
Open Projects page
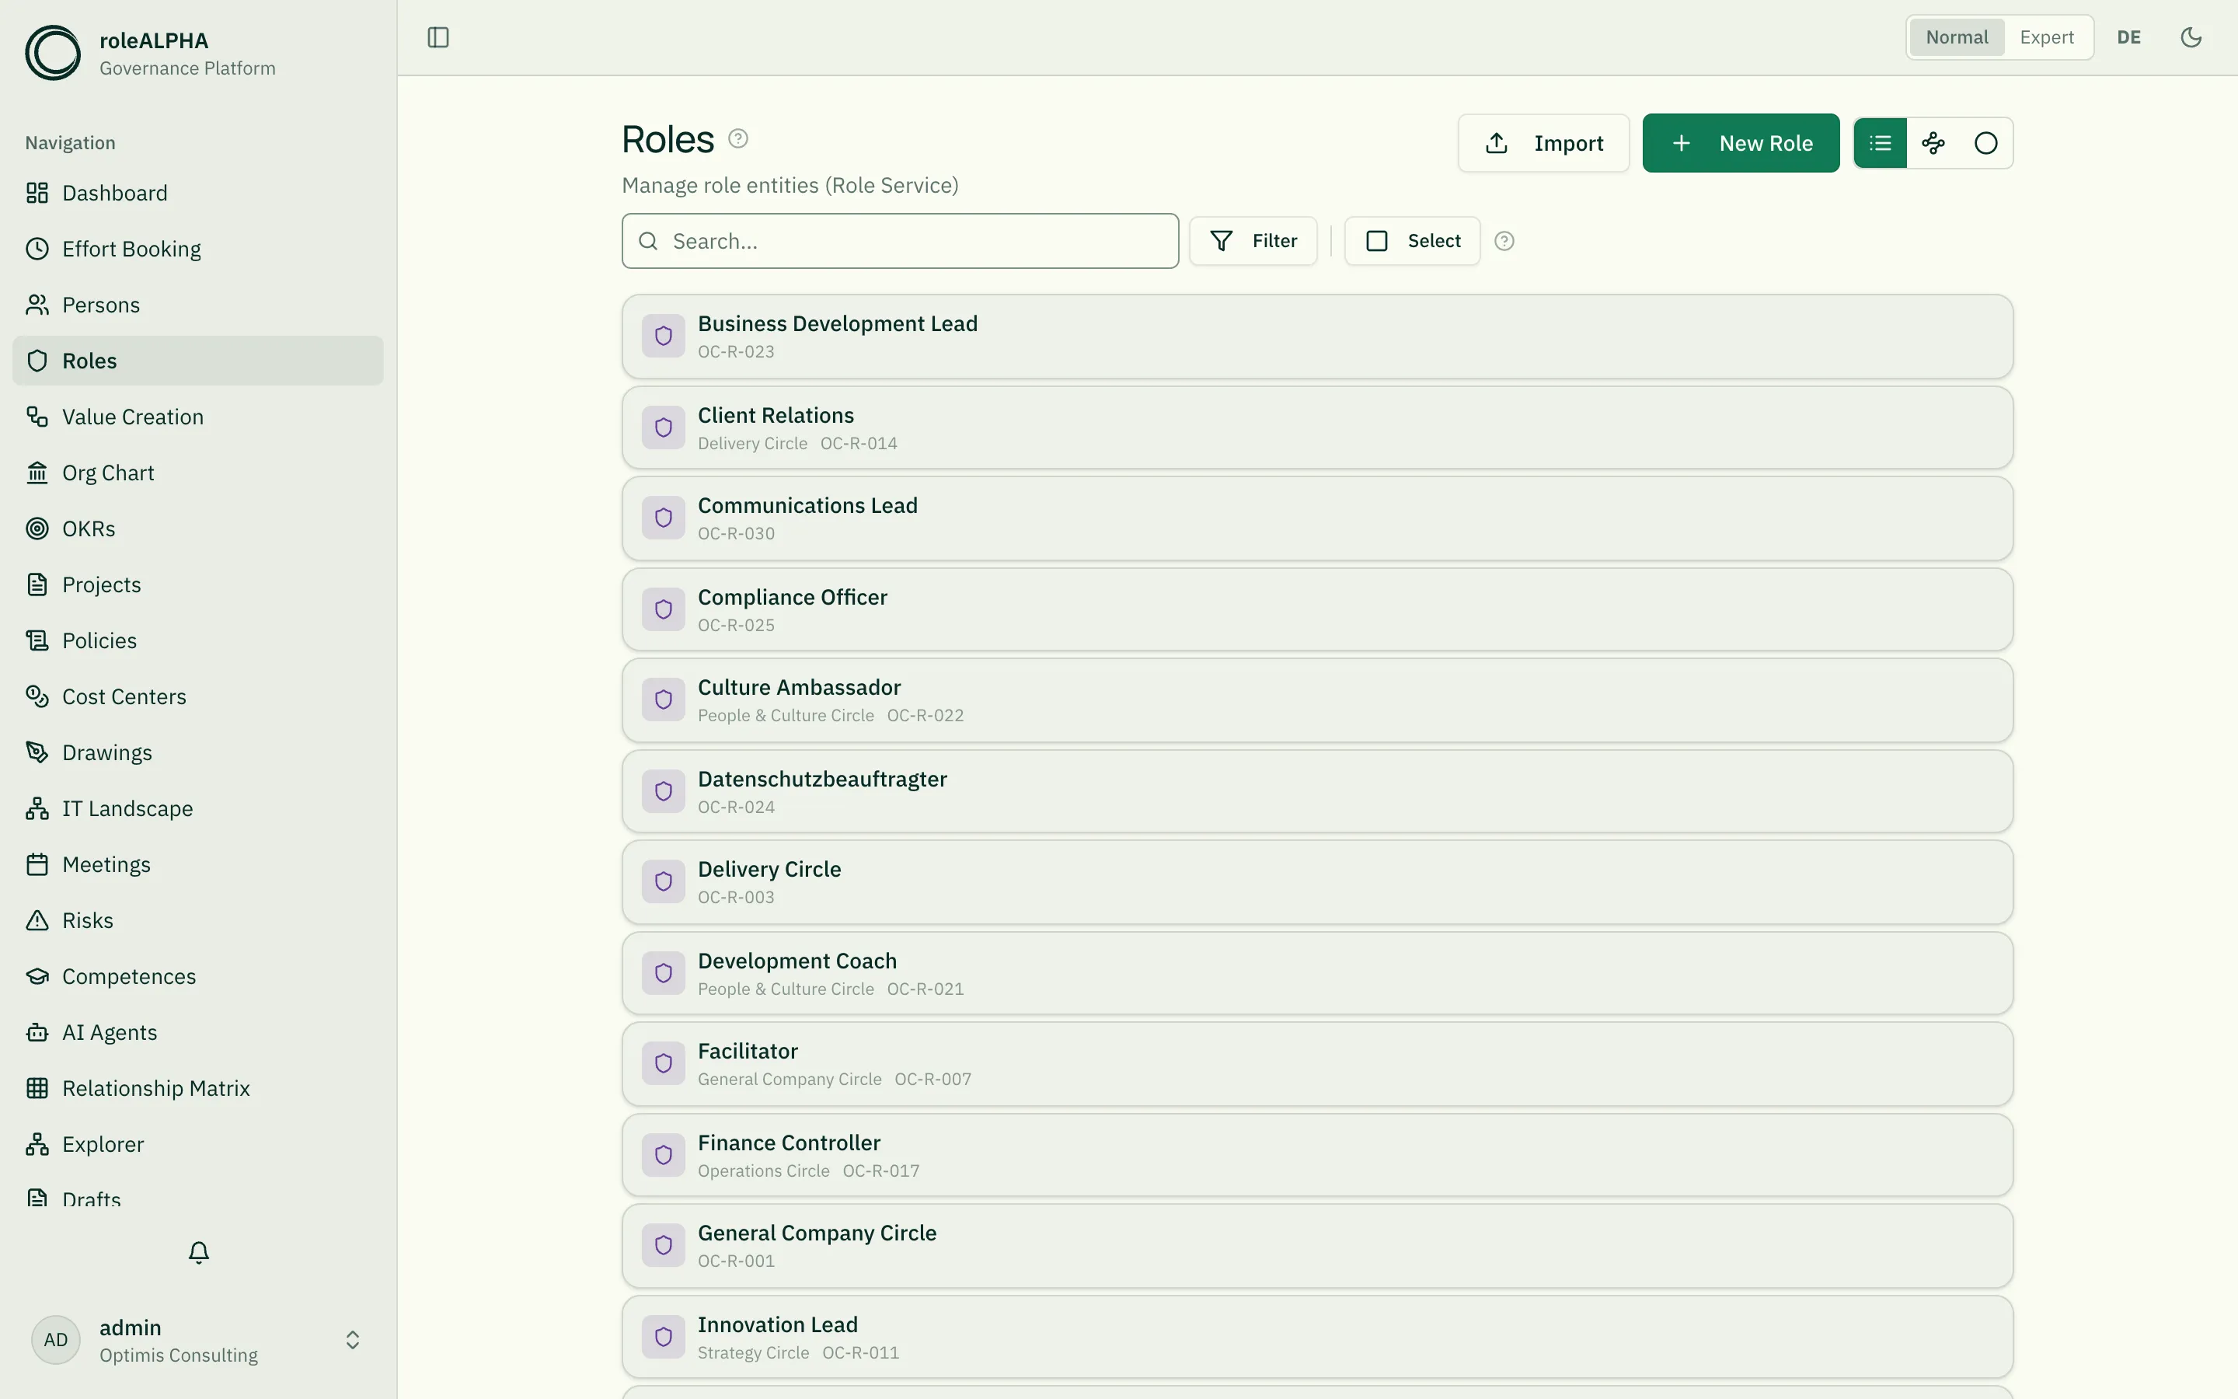[x=198, y=584]
